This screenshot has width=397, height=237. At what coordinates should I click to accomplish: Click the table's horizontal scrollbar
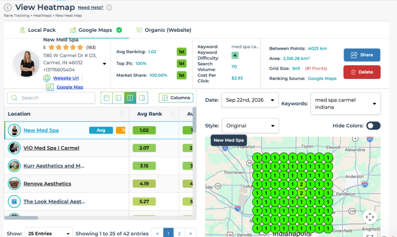(21, 218)
